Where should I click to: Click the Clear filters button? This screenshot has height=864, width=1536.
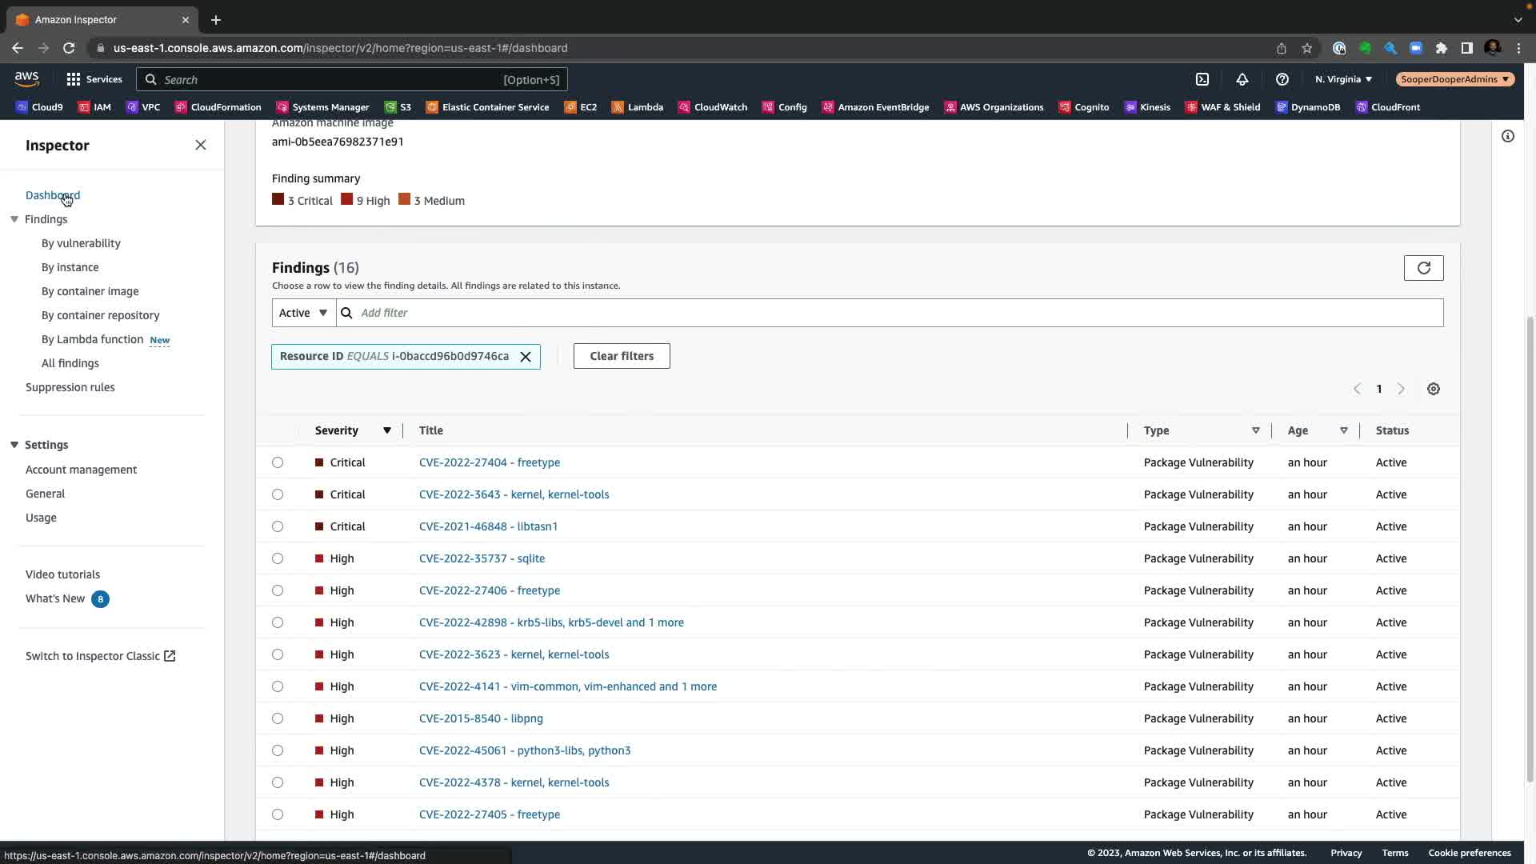click(622, 356)
